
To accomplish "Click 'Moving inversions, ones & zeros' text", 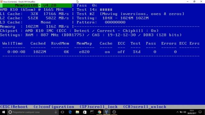I will [x=142, y=14].
